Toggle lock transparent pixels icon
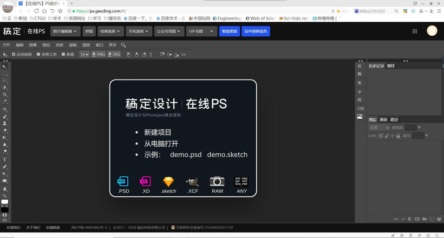This screenshot has height=238, width=444. (381, 136)
